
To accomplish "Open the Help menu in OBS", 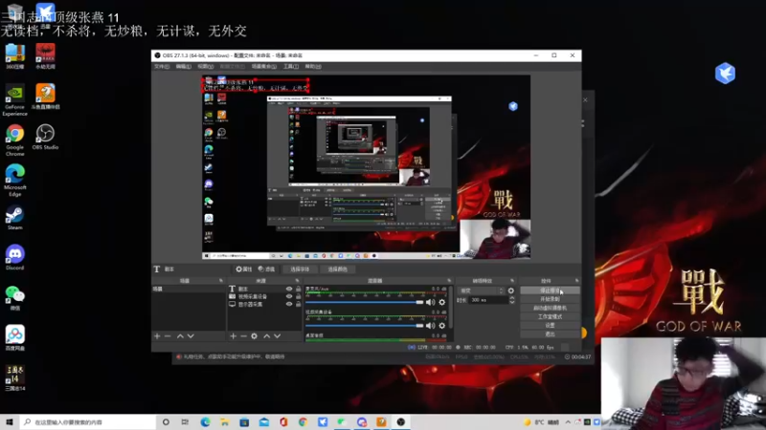I will click(x=313, y=66).
